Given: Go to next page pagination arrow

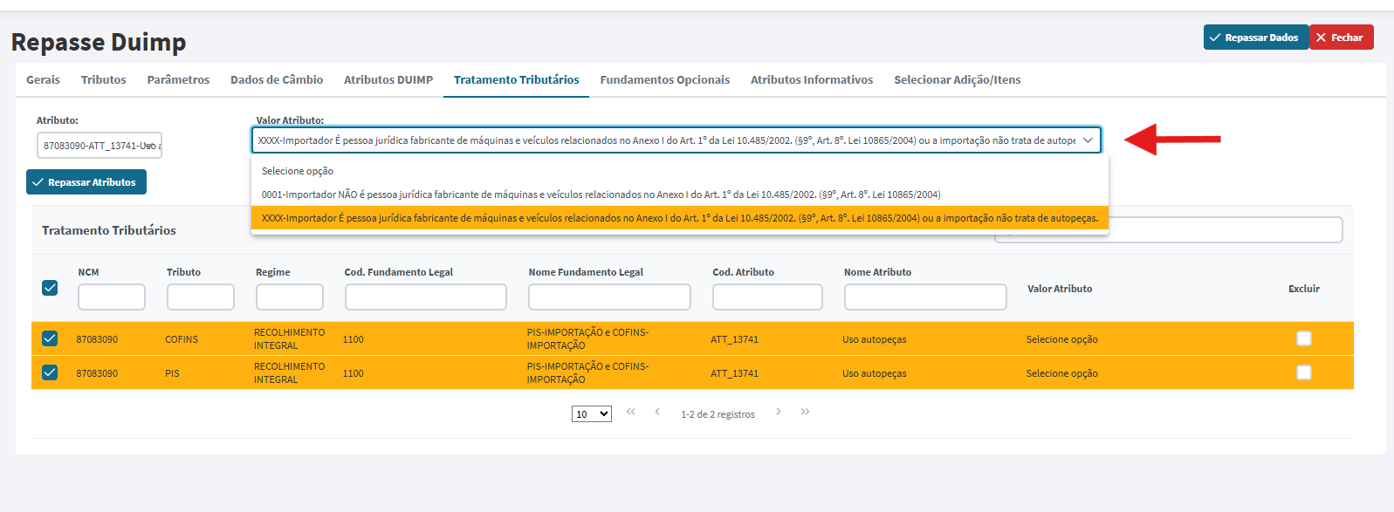Looking at the screenshot, I should point(779,412).
